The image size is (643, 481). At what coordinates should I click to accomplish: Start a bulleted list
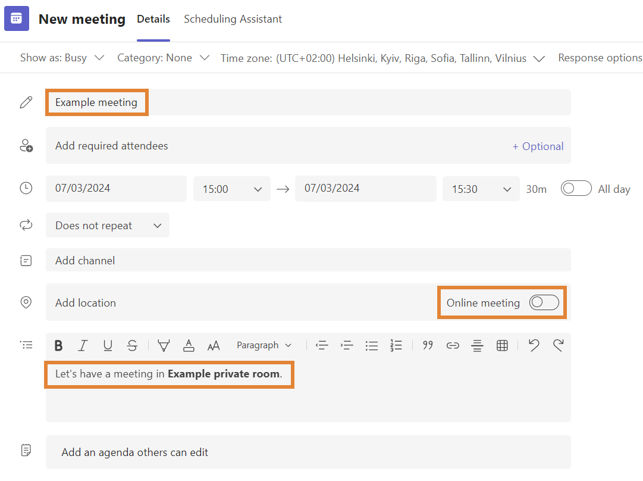372,345
